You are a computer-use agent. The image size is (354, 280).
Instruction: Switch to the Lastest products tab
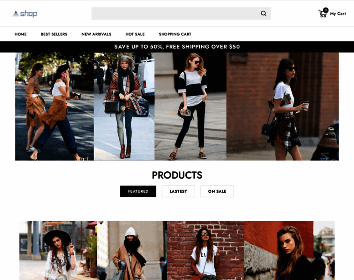(x=178, y=191)
